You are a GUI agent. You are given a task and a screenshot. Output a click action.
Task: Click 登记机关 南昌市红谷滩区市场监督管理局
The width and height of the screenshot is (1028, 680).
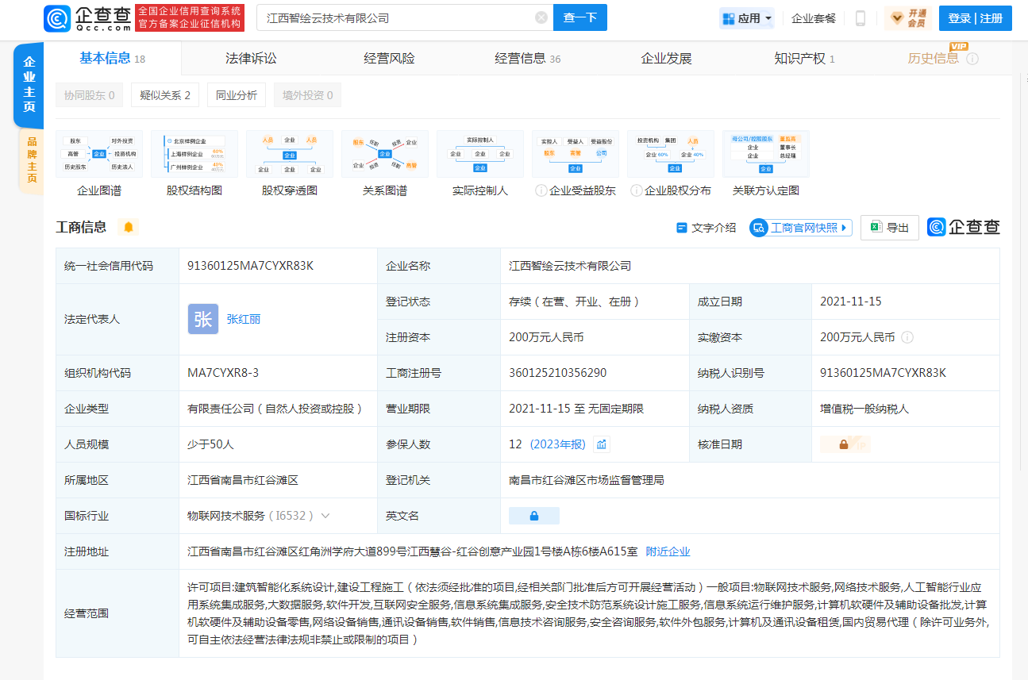pos(586,480)
